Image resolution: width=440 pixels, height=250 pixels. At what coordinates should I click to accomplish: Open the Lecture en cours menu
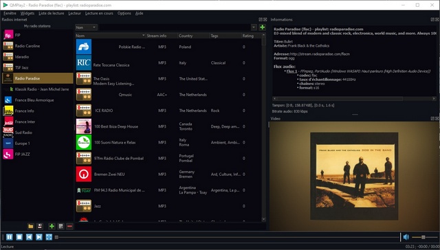tap(99, 13)
